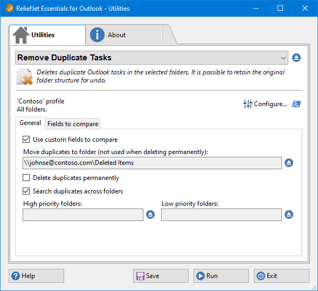The image size is (318, 291).
Task: Click the Configure sliders icon
Action: [x=248, y=104]
